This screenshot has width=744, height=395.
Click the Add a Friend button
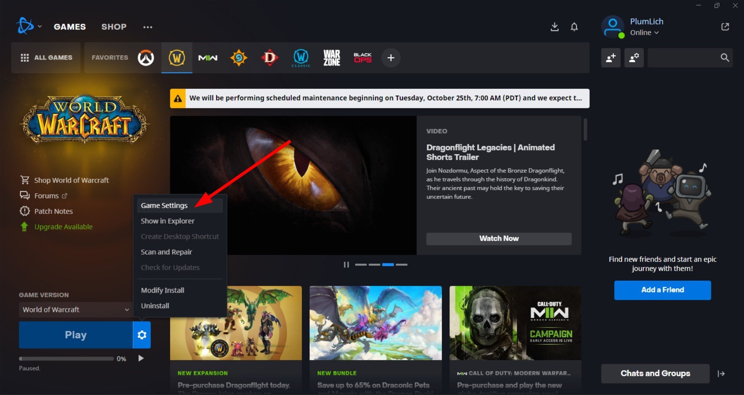click(662, 290)
